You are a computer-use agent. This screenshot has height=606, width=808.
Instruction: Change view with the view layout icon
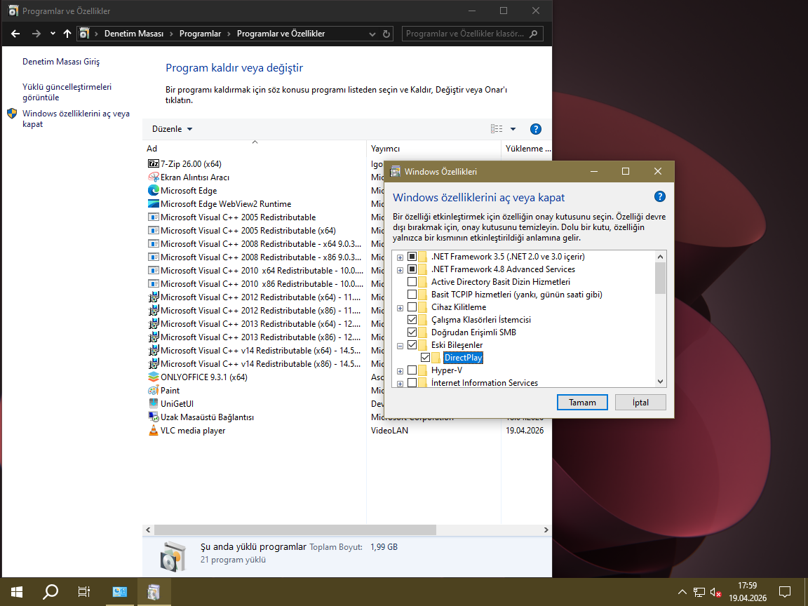coord(497,129)
